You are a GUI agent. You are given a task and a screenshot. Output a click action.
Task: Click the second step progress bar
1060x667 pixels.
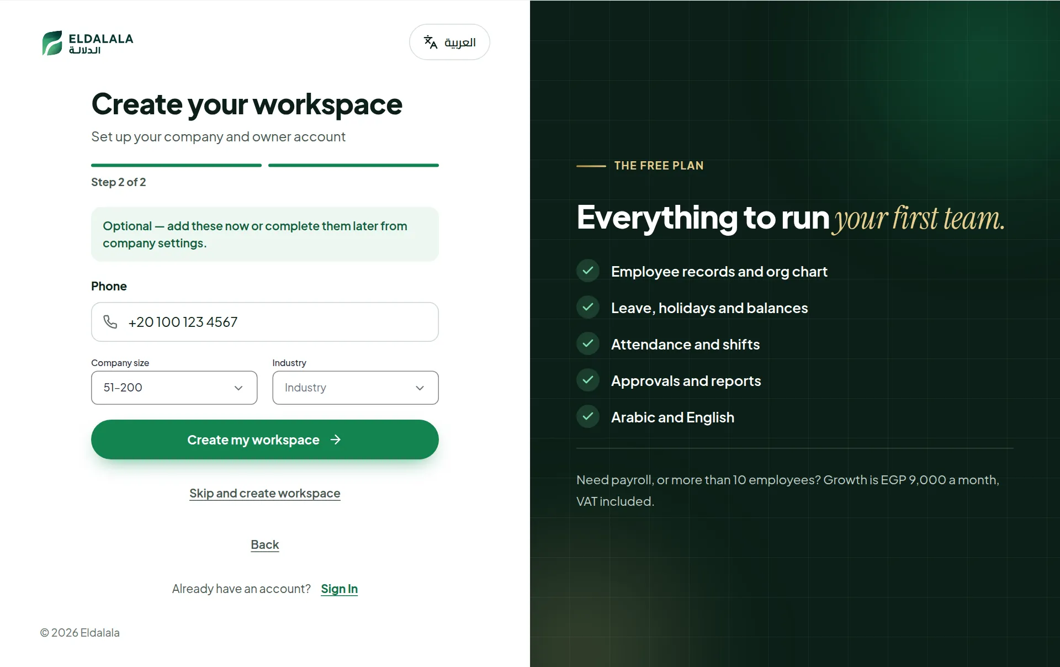(353, 165)
